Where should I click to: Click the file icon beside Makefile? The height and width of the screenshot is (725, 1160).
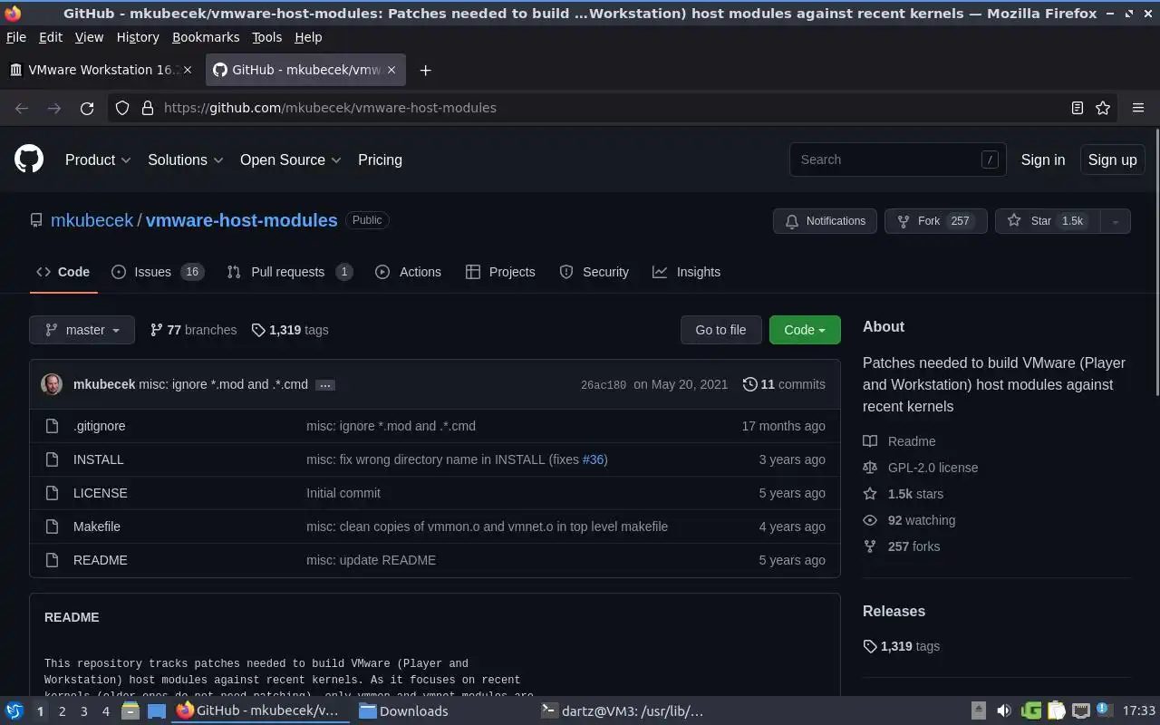[x=52, y=527]
